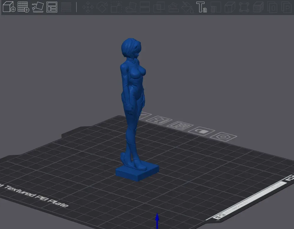Image resolution: width=294 pixels, height=229 pixels.
Task: Auto orient objects via the build plate's edge icon
Action: coord(159,120)
